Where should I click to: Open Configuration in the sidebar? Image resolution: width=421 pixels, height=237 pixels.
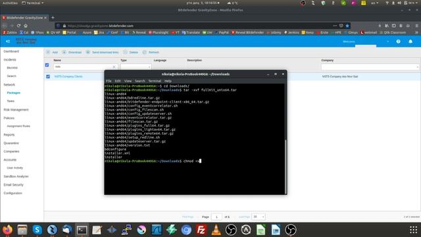point(13,193)
